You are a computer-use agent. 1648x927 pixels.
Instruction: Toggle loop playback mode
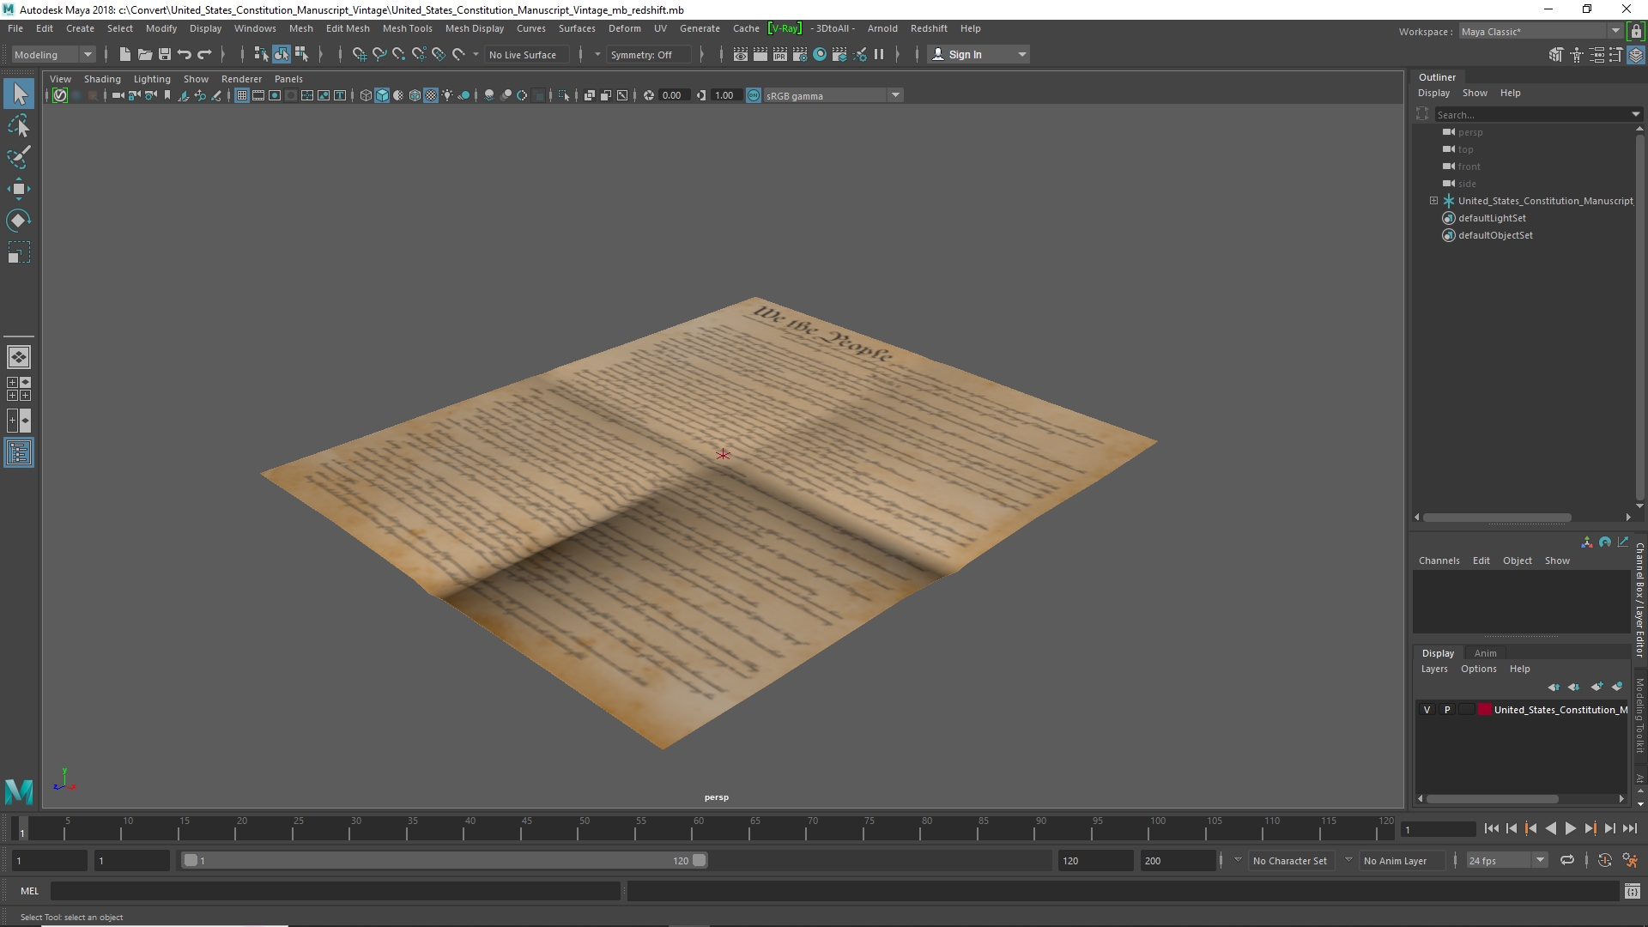pyautogui.click(x=1567, y=860)
